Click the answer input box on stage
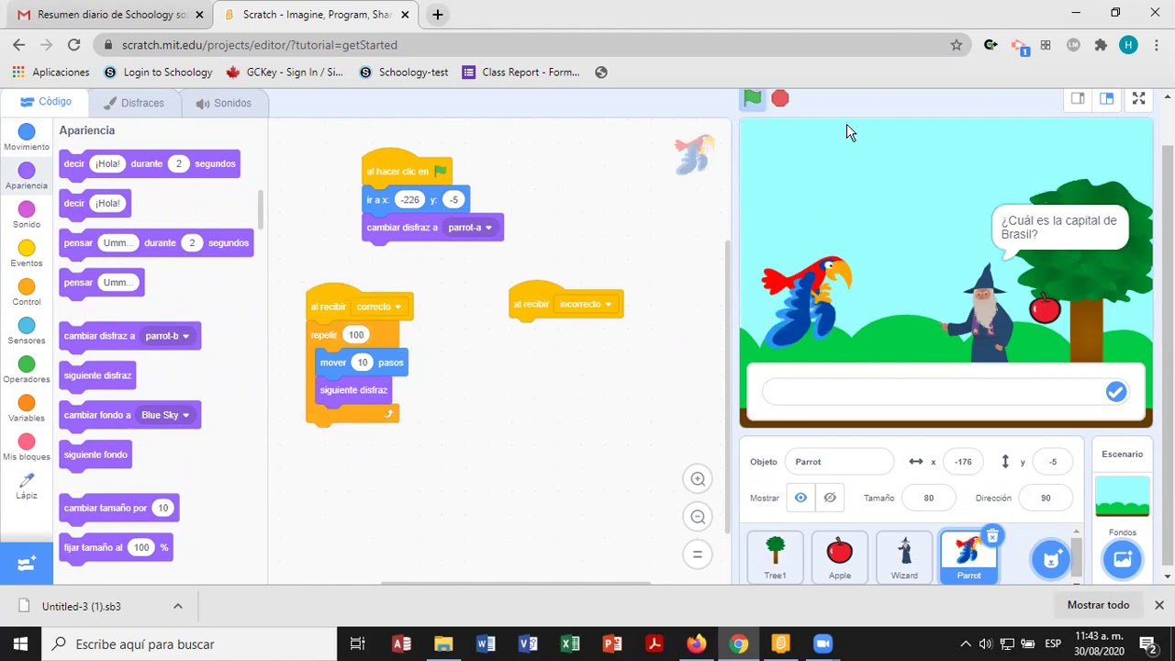 tap(934, 392)
